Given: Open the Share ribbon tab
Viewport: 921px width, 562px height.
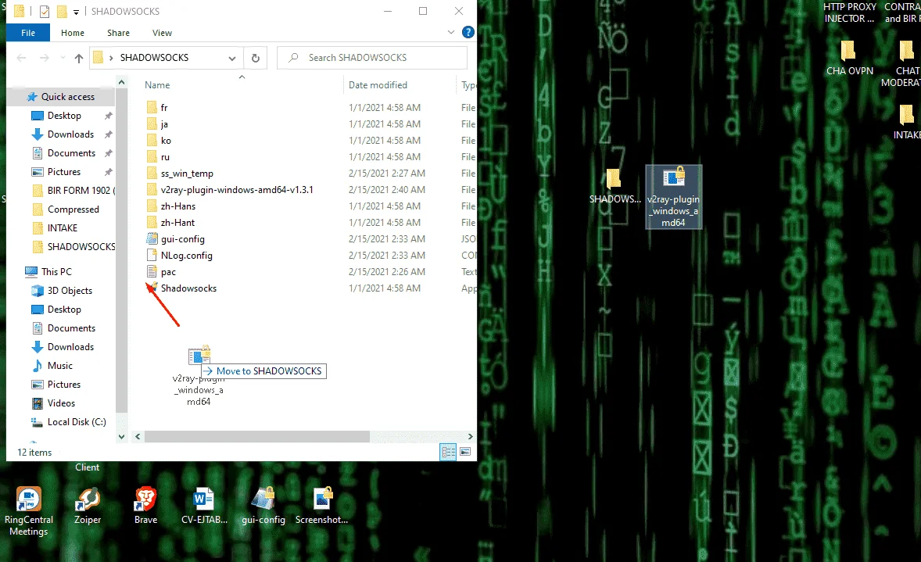Looking at the screenshot, I should (x=118, y=33).
